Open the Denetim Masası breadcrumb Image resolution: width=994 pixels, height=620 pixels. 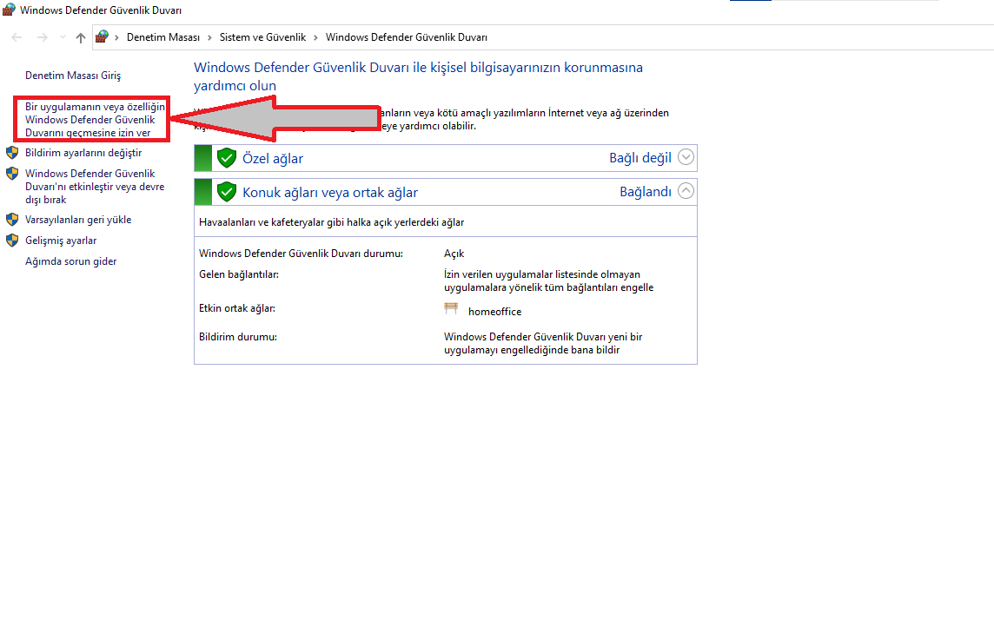point(163,37)
